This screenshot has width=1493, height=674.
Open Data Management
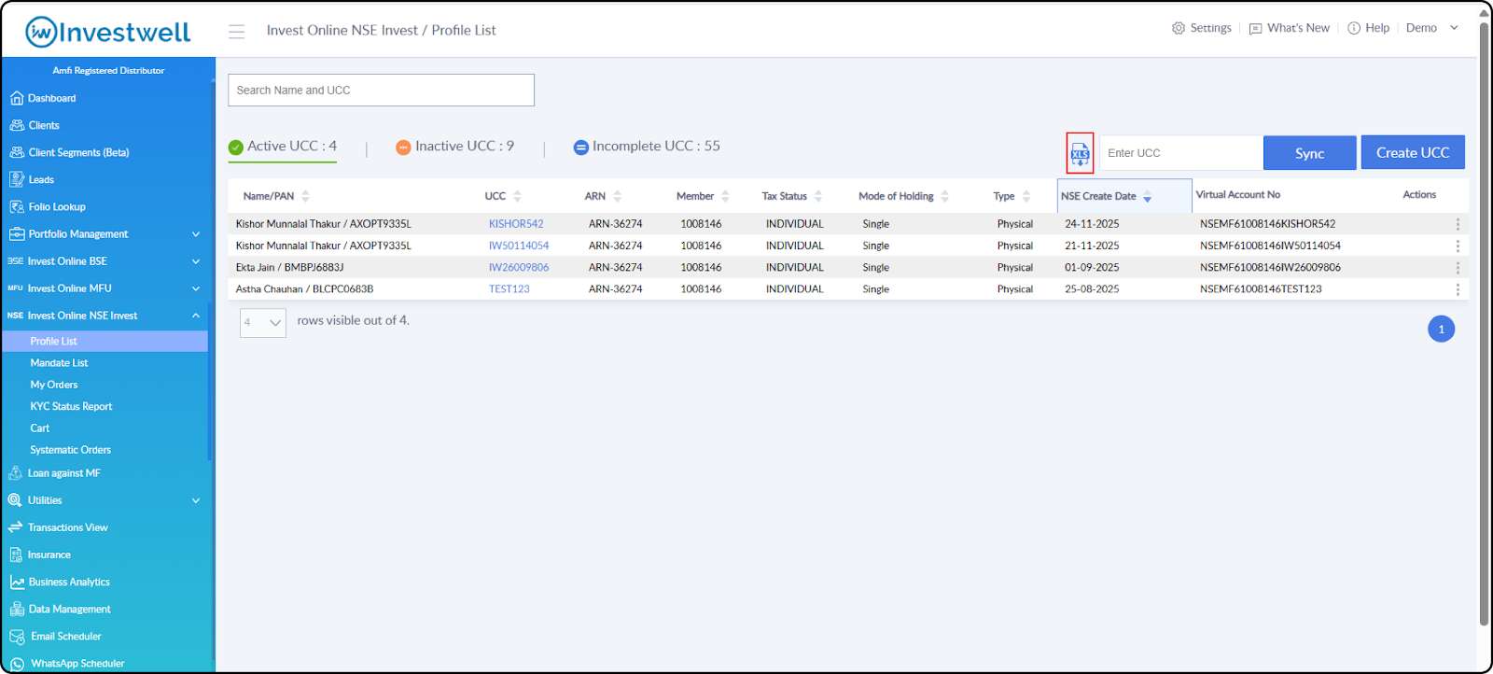click(x=60, y=609)
